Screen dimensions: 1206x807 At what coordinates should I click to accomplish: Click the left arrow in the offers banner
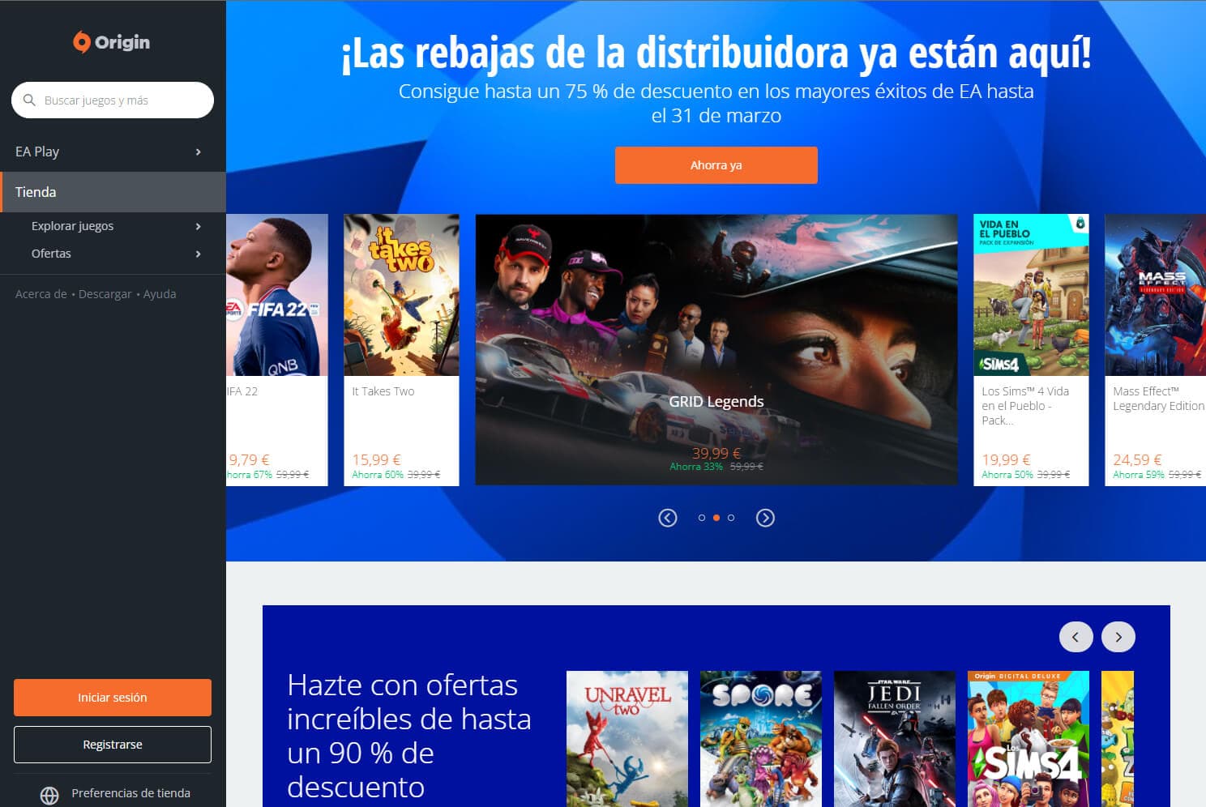click(1076, 637)
